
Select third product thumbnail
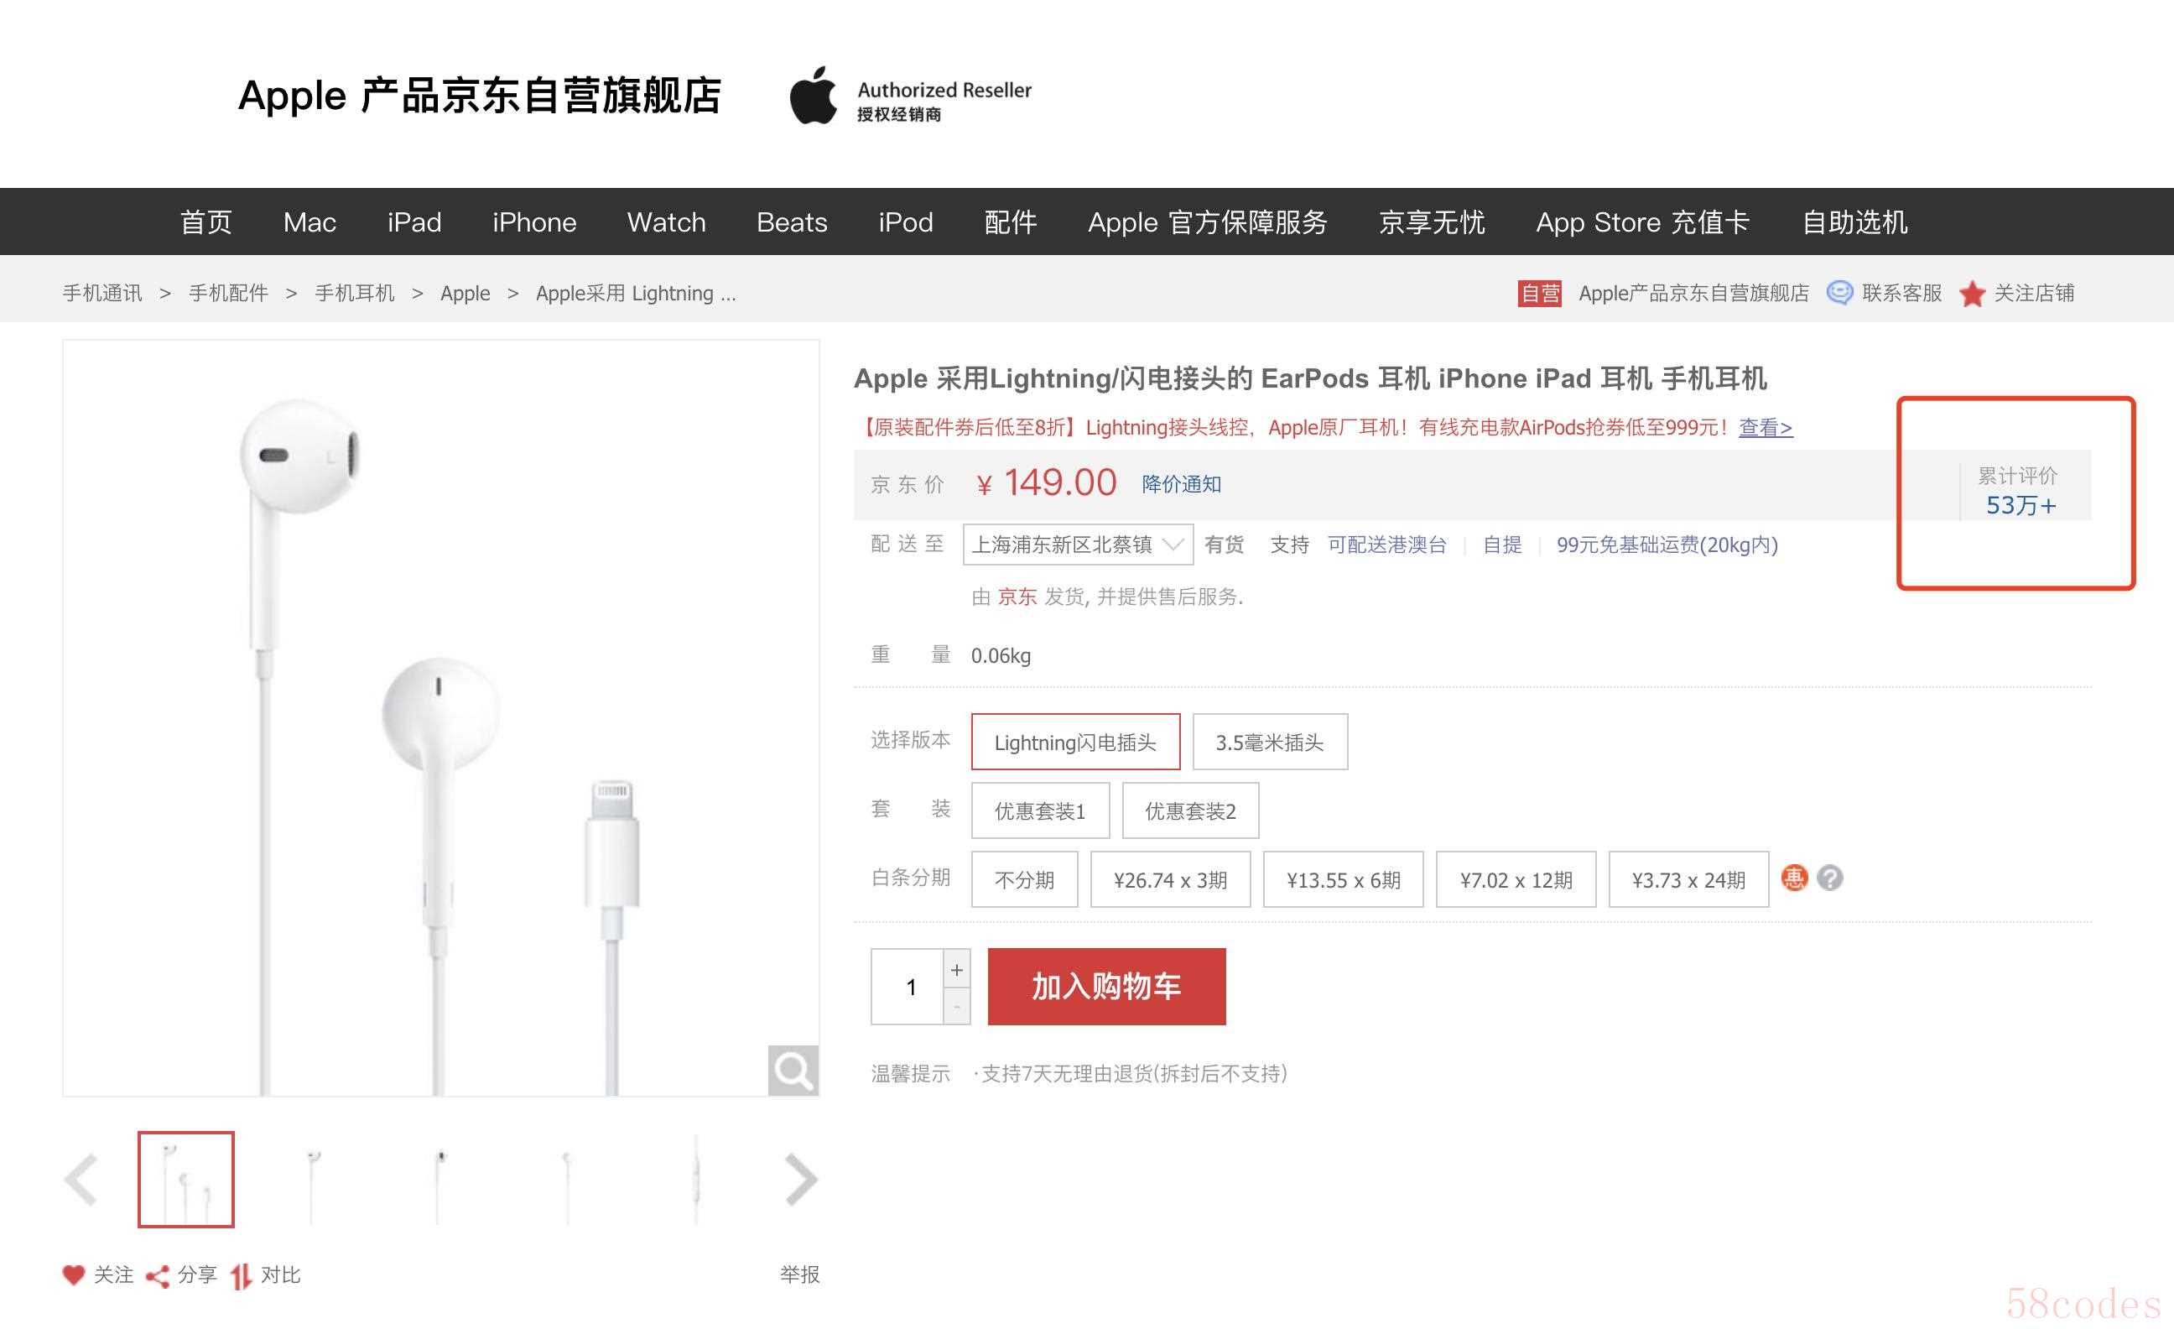point(439,1179)
